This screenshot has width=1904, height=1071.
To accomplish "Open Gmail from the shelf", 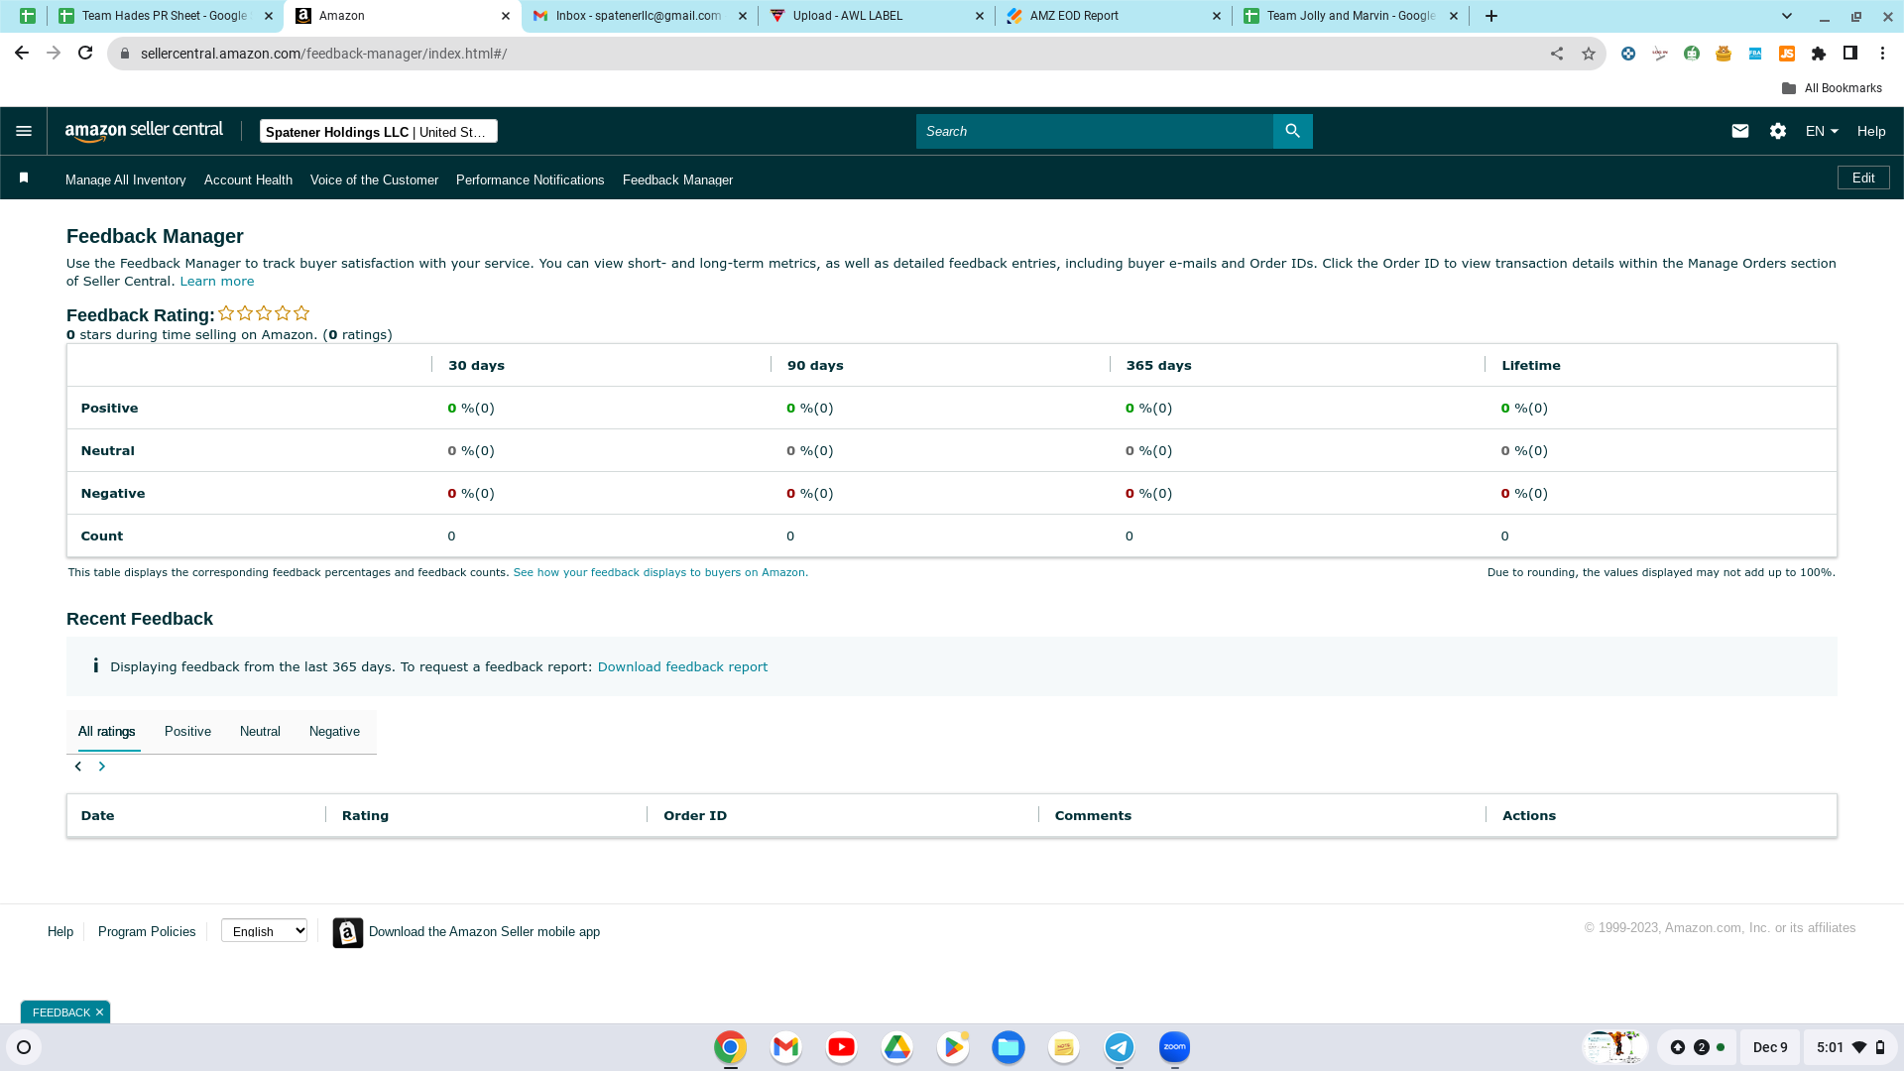I will [785, 1047].
